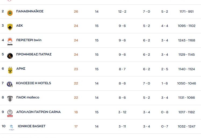Click the Ionikos Basket star logo
The image size is (201, 138).
click(11, 127)
